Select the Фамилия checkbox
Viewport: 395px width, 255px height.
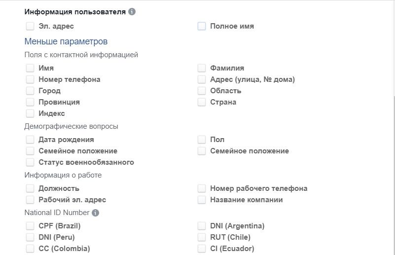click(x=202, y=68)
